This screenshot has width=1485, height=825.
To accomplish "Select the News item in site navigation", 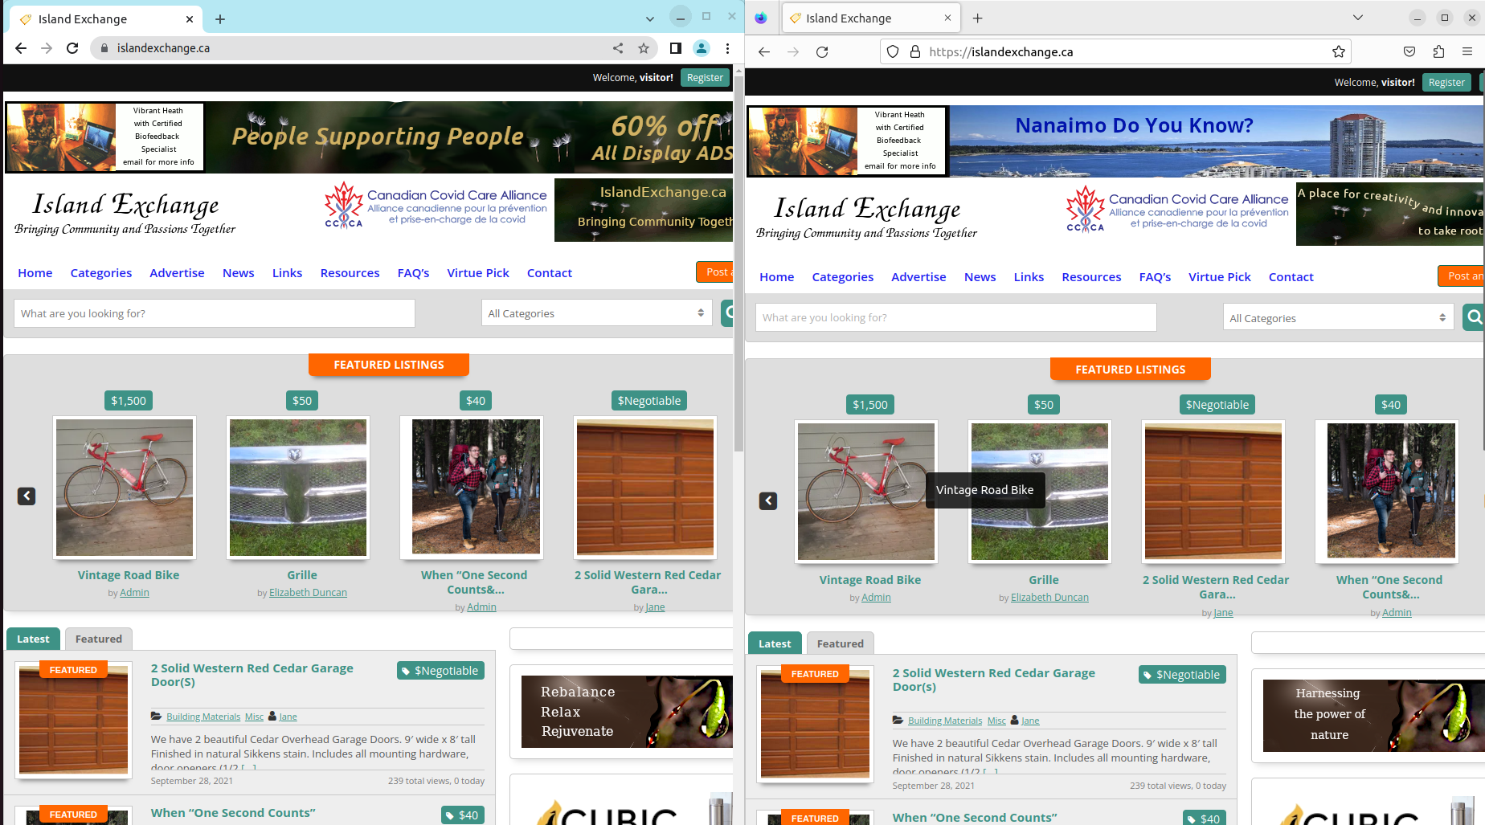I will (x=238, y=273).
